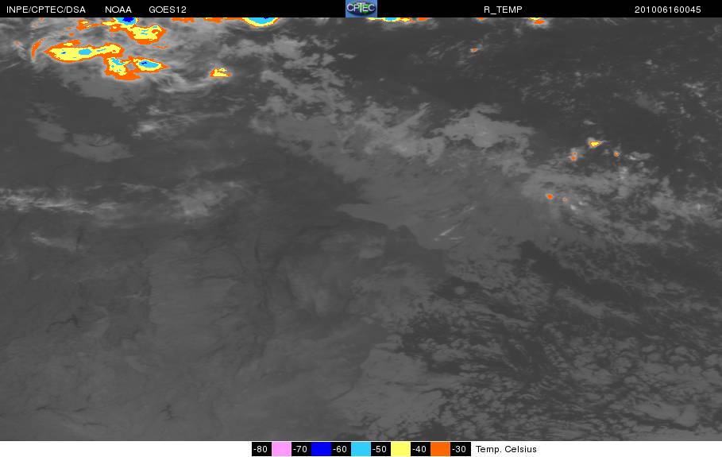Click the -30 legend value
The image size is (722, 457).
tap(460, 449)
